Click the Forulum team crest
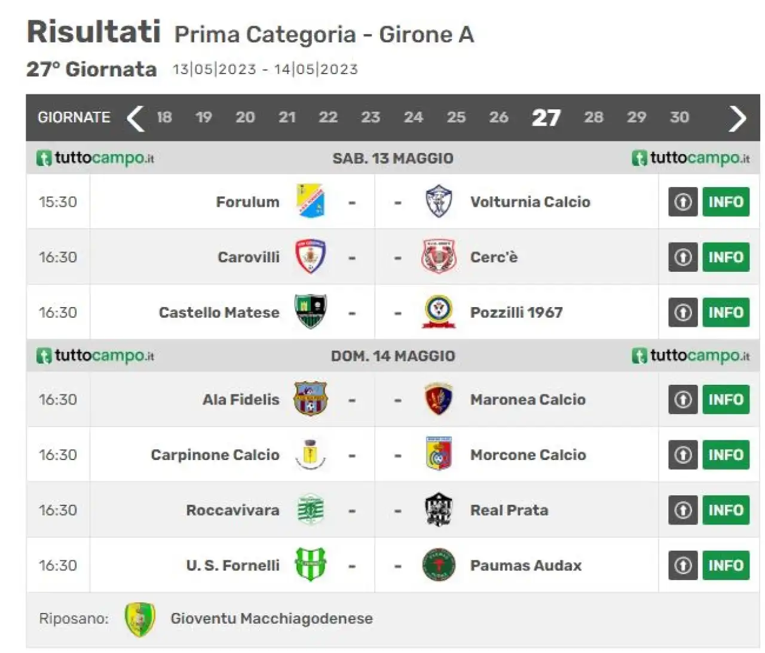The image size is (765, 653). click(310, 201)
